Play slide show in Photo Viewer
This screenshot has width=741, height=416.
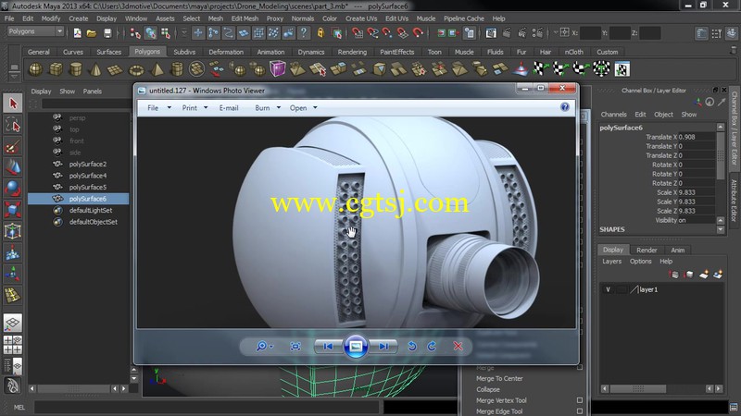[356, 347]
